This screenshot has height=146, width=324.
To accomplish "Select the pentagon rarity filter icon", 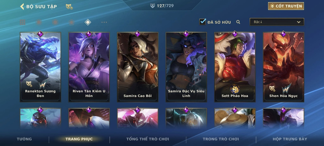I will coord(71,22).
